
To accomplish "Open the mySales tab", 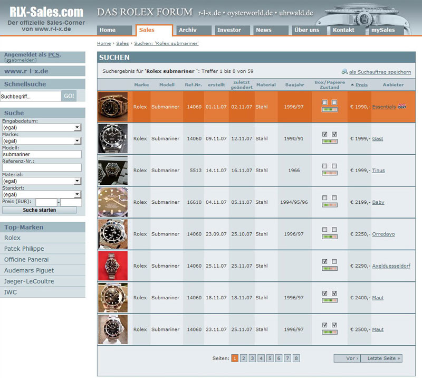I will [x=386, y=30].
